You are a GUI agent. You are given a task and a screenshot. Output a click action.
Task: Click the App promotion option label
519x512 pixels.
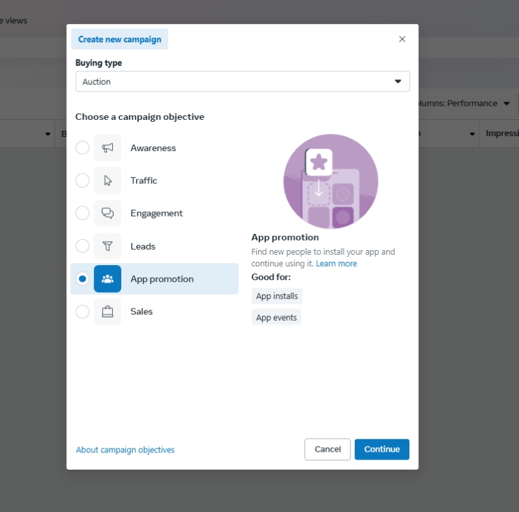[162, 279]
